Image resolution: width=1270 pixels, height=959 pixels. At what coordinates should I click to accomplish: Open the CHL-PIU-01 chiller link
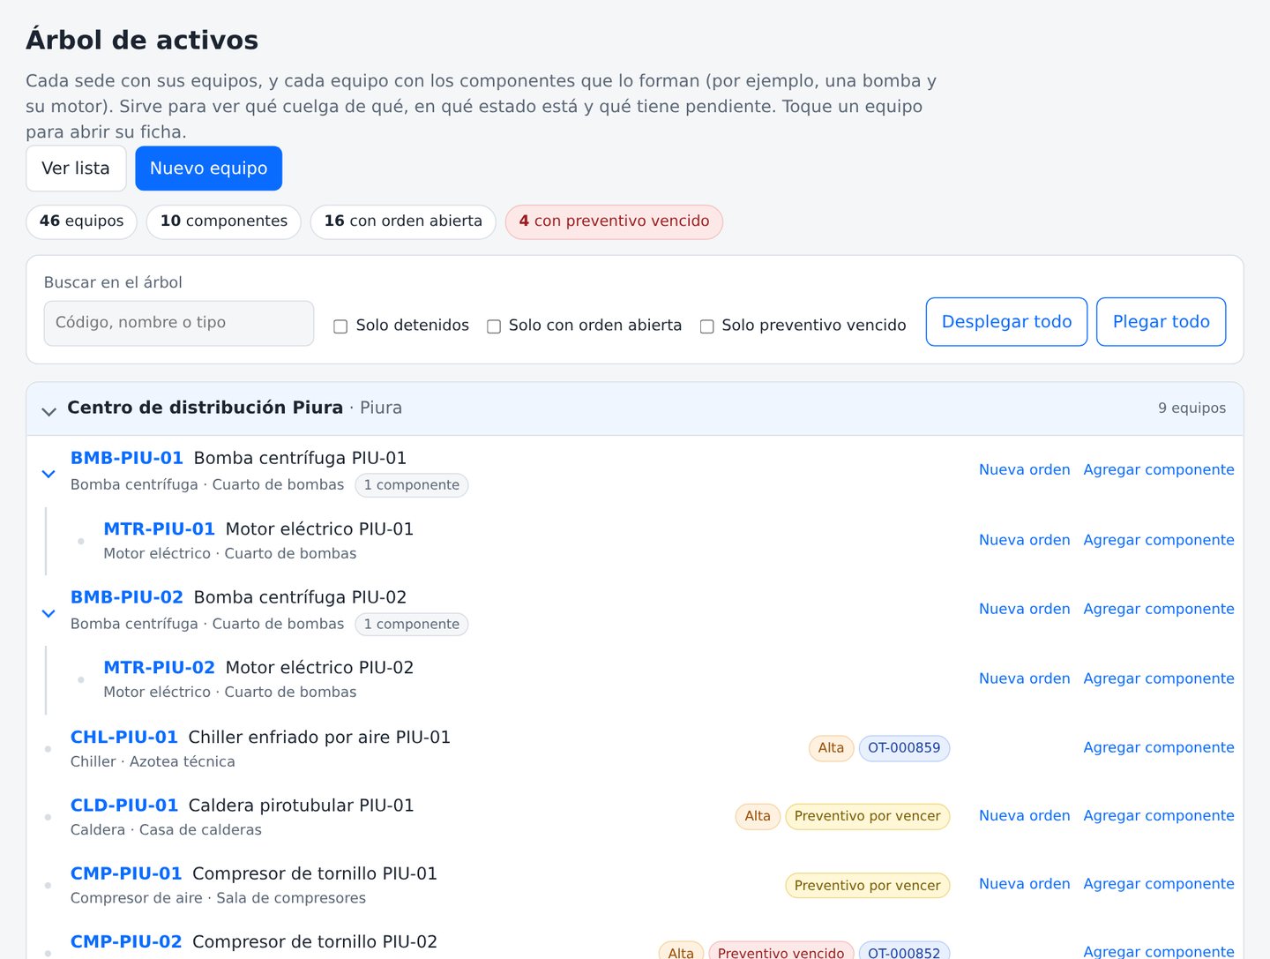coord(124,737)
